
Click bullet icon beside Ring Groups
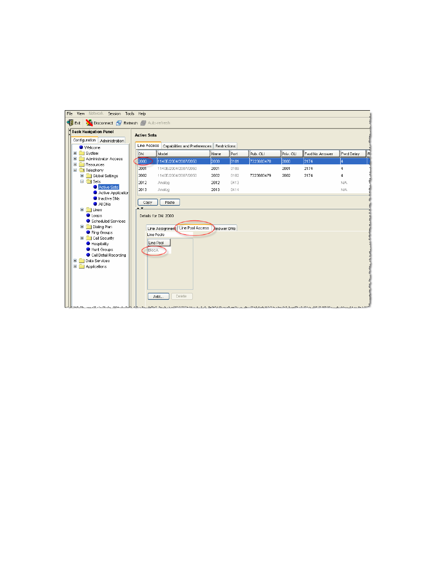[x=88, y=232]
